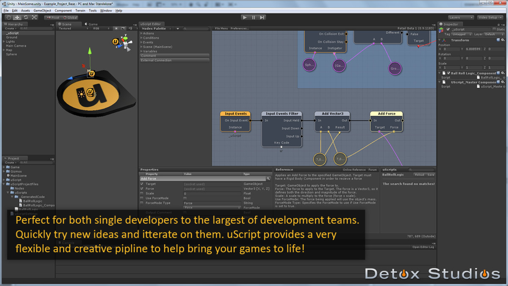Click the Save button in uScripts panel
The height and width of the screenshot is (286, 508).
(431, 175)
